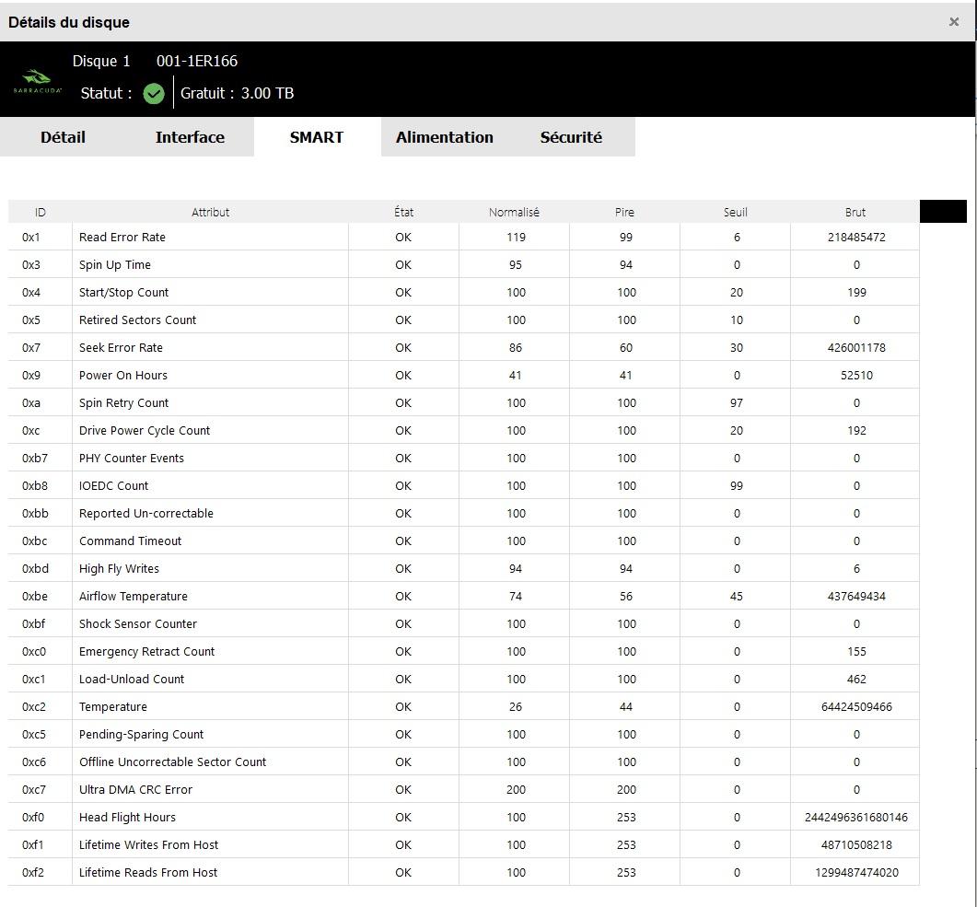Click the green status checkmark icon
977x907 pixels.
pyautogui.click(x=153, y=94)
